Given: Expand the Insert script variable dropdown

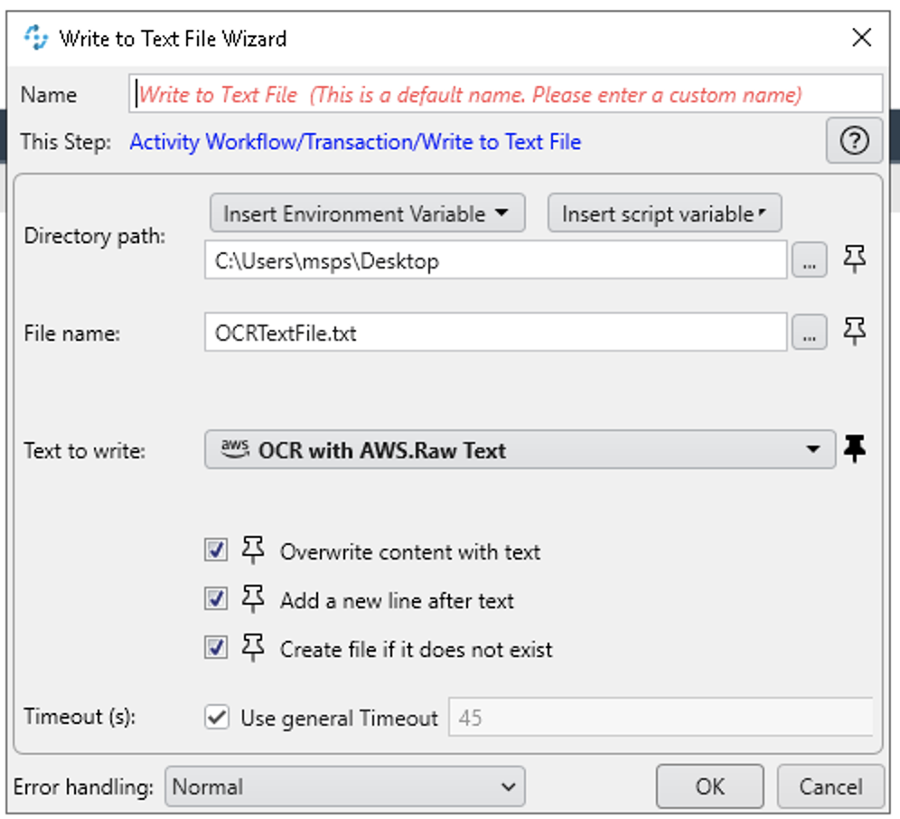Looking at the screenshot, I should tap(664, 212).
